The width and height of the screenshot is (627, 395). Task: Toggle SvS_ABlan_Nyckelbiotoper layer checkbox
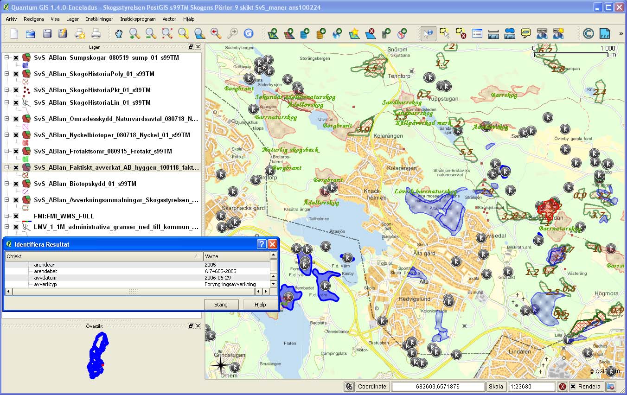click(x=16, y=135)
